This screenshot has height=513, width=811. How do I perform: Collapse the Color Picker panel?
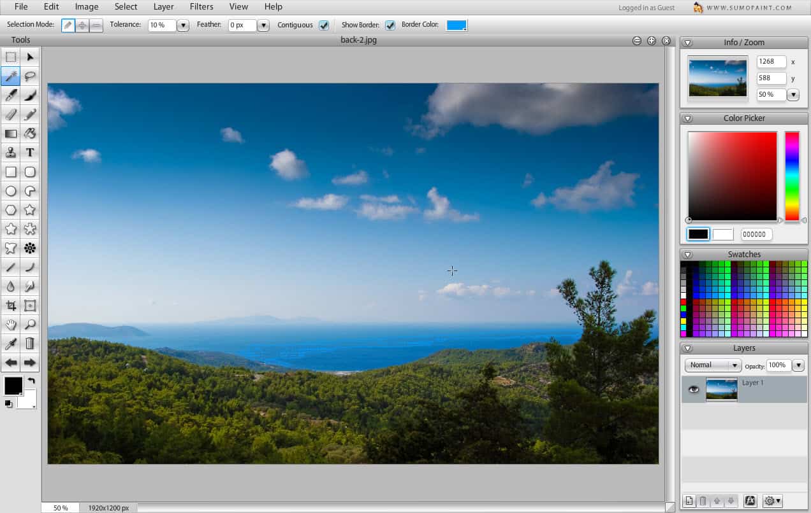[688, 118]
